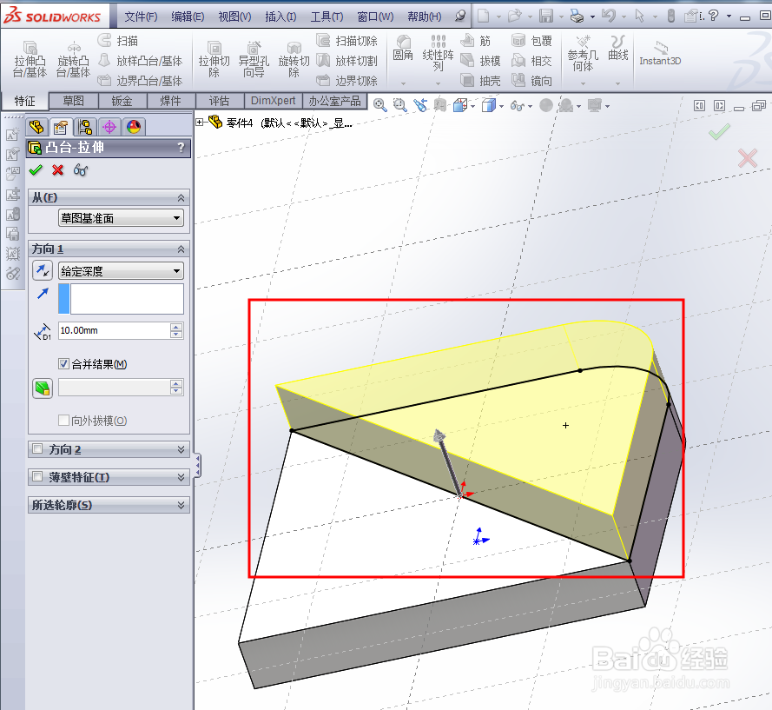Switch to the DimXpert tab

tap(274, 101)
